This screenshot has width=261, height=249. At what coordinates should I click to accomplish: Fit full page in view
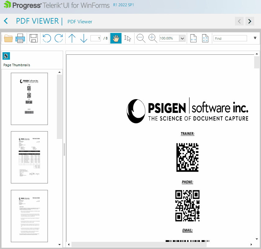click(205, 38)
